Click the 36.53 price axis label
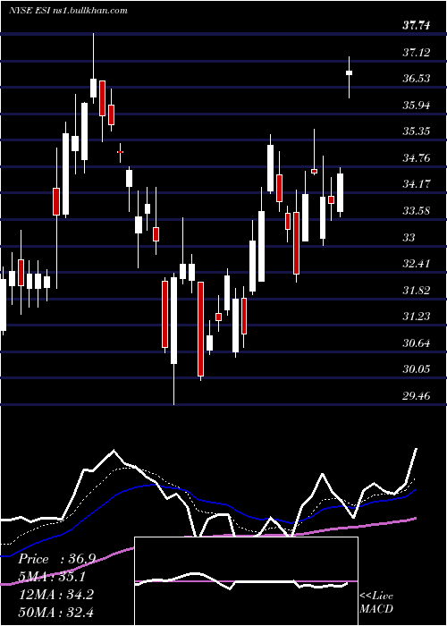The width and height of the screenshot is (447, 626). click(417, 79)
